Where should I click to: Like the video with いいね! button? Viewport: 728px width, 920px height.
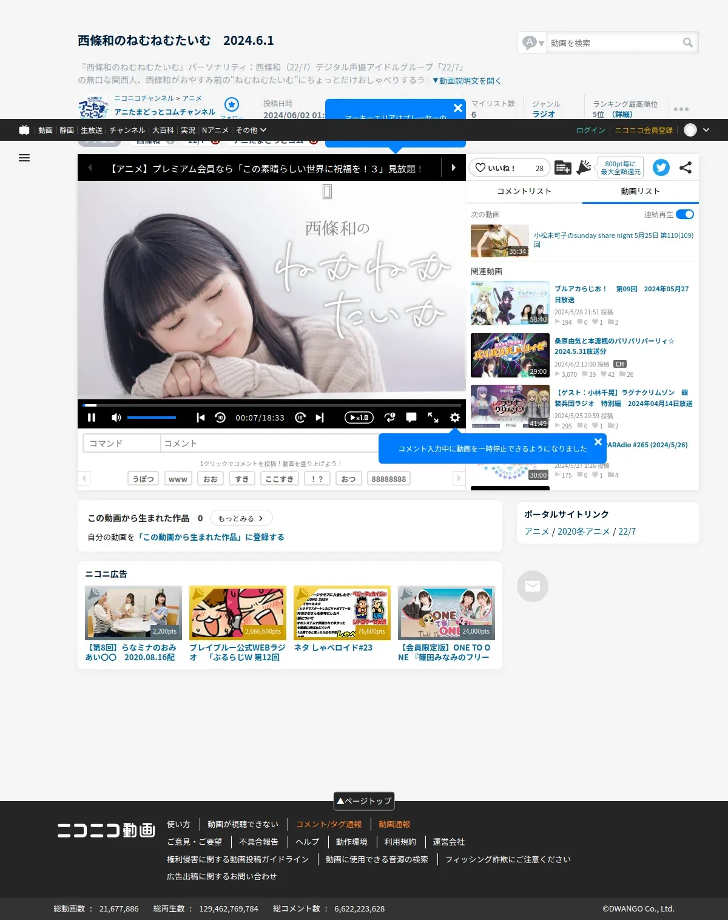point(509,168)
